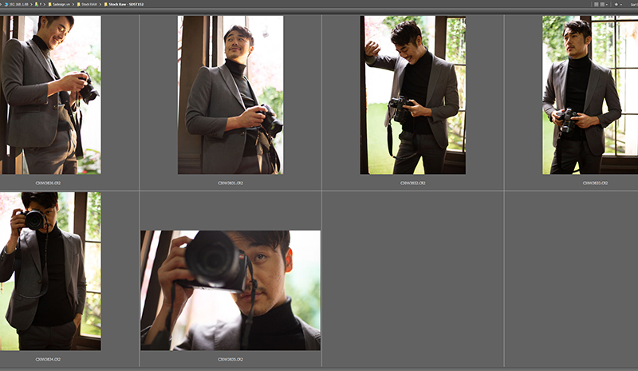Select thumbnail CXIW0831.CR2 of man glancing up

[x=230, y=94]
